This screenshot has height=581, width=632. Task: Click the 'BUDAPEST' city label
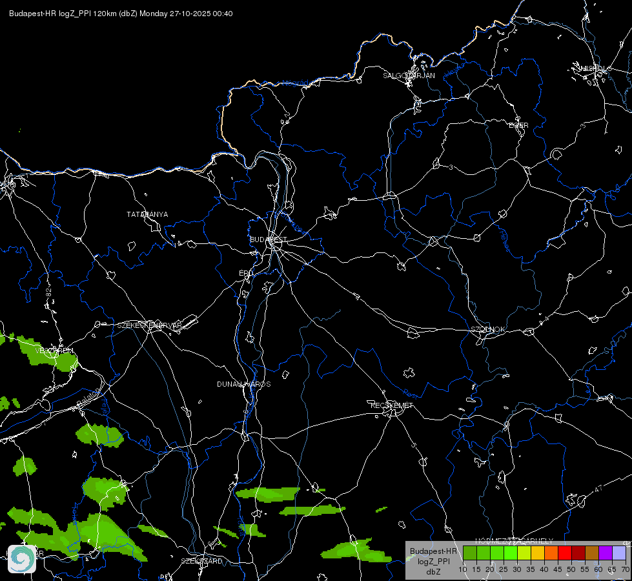click(x=268, y=240)
